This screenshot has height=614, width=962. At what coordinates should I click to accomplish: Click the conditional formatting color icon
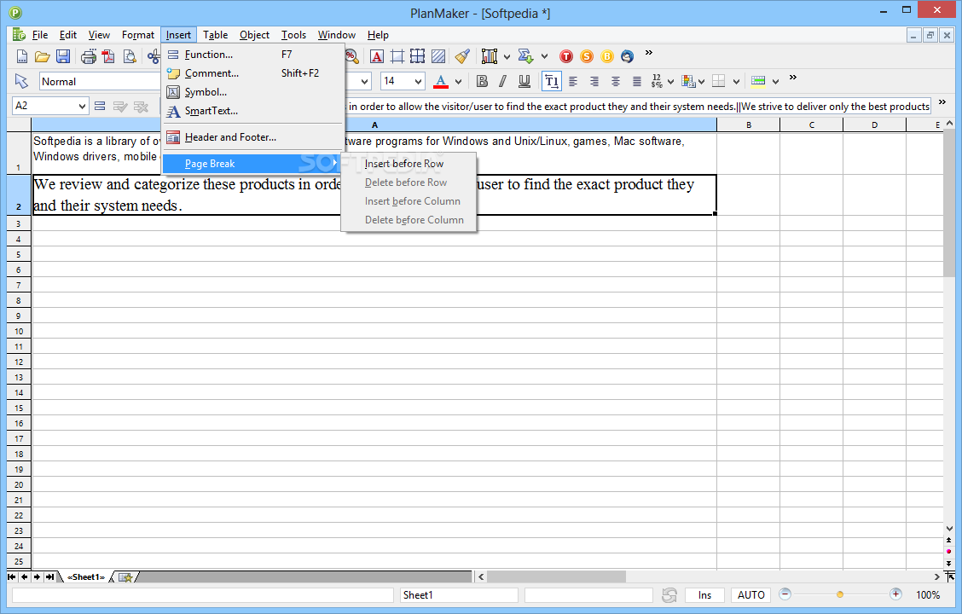pyautogui.click(x=688, y=81)
